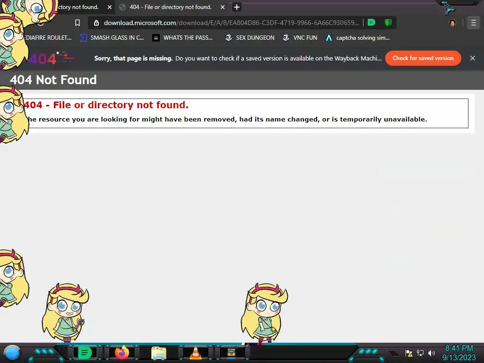Click the Star character standing above the Firefox taskbar icon
This screenshot has height=363, width=484.
tap(65, 312)
